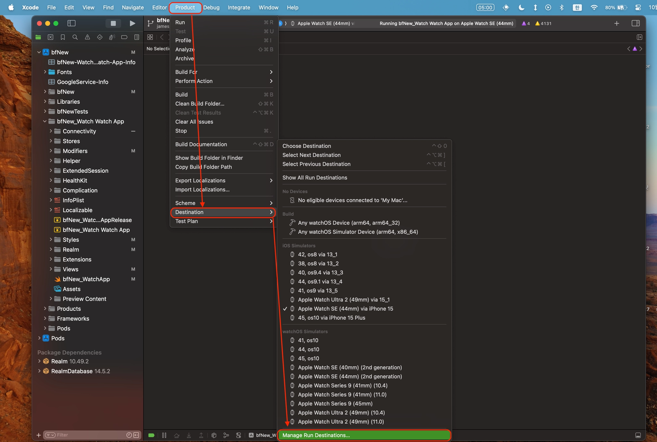Expand the Fonts folder
The width and height of the screenshot is (657, 442).
(45, 72)
